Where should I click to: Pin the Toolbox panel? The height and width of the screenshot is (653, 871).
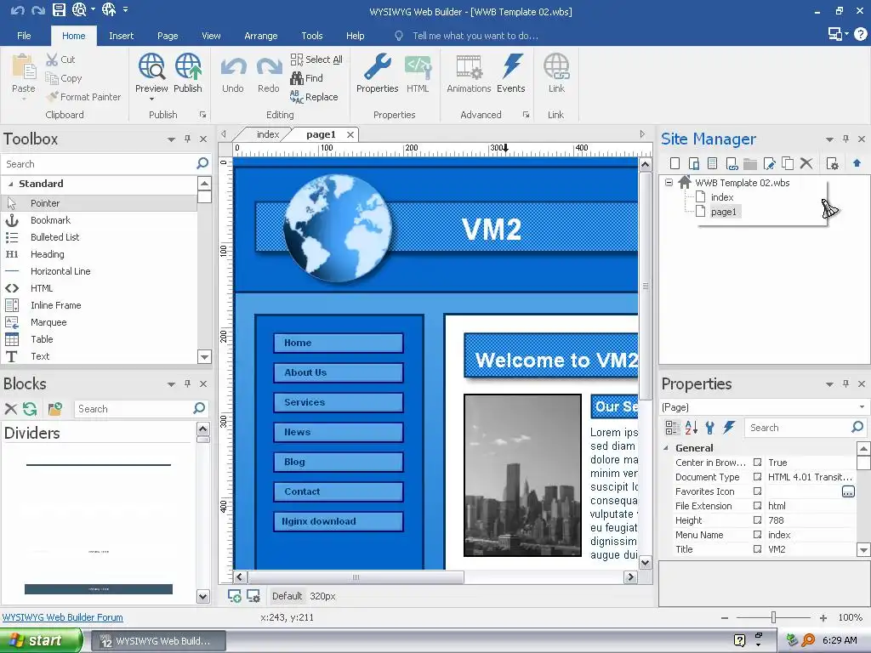pyautogui.click(x=188, y=139)
